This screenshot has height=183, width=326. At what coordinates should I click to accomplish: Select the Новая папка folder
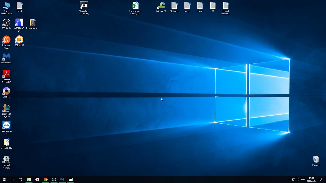(32, 24)
